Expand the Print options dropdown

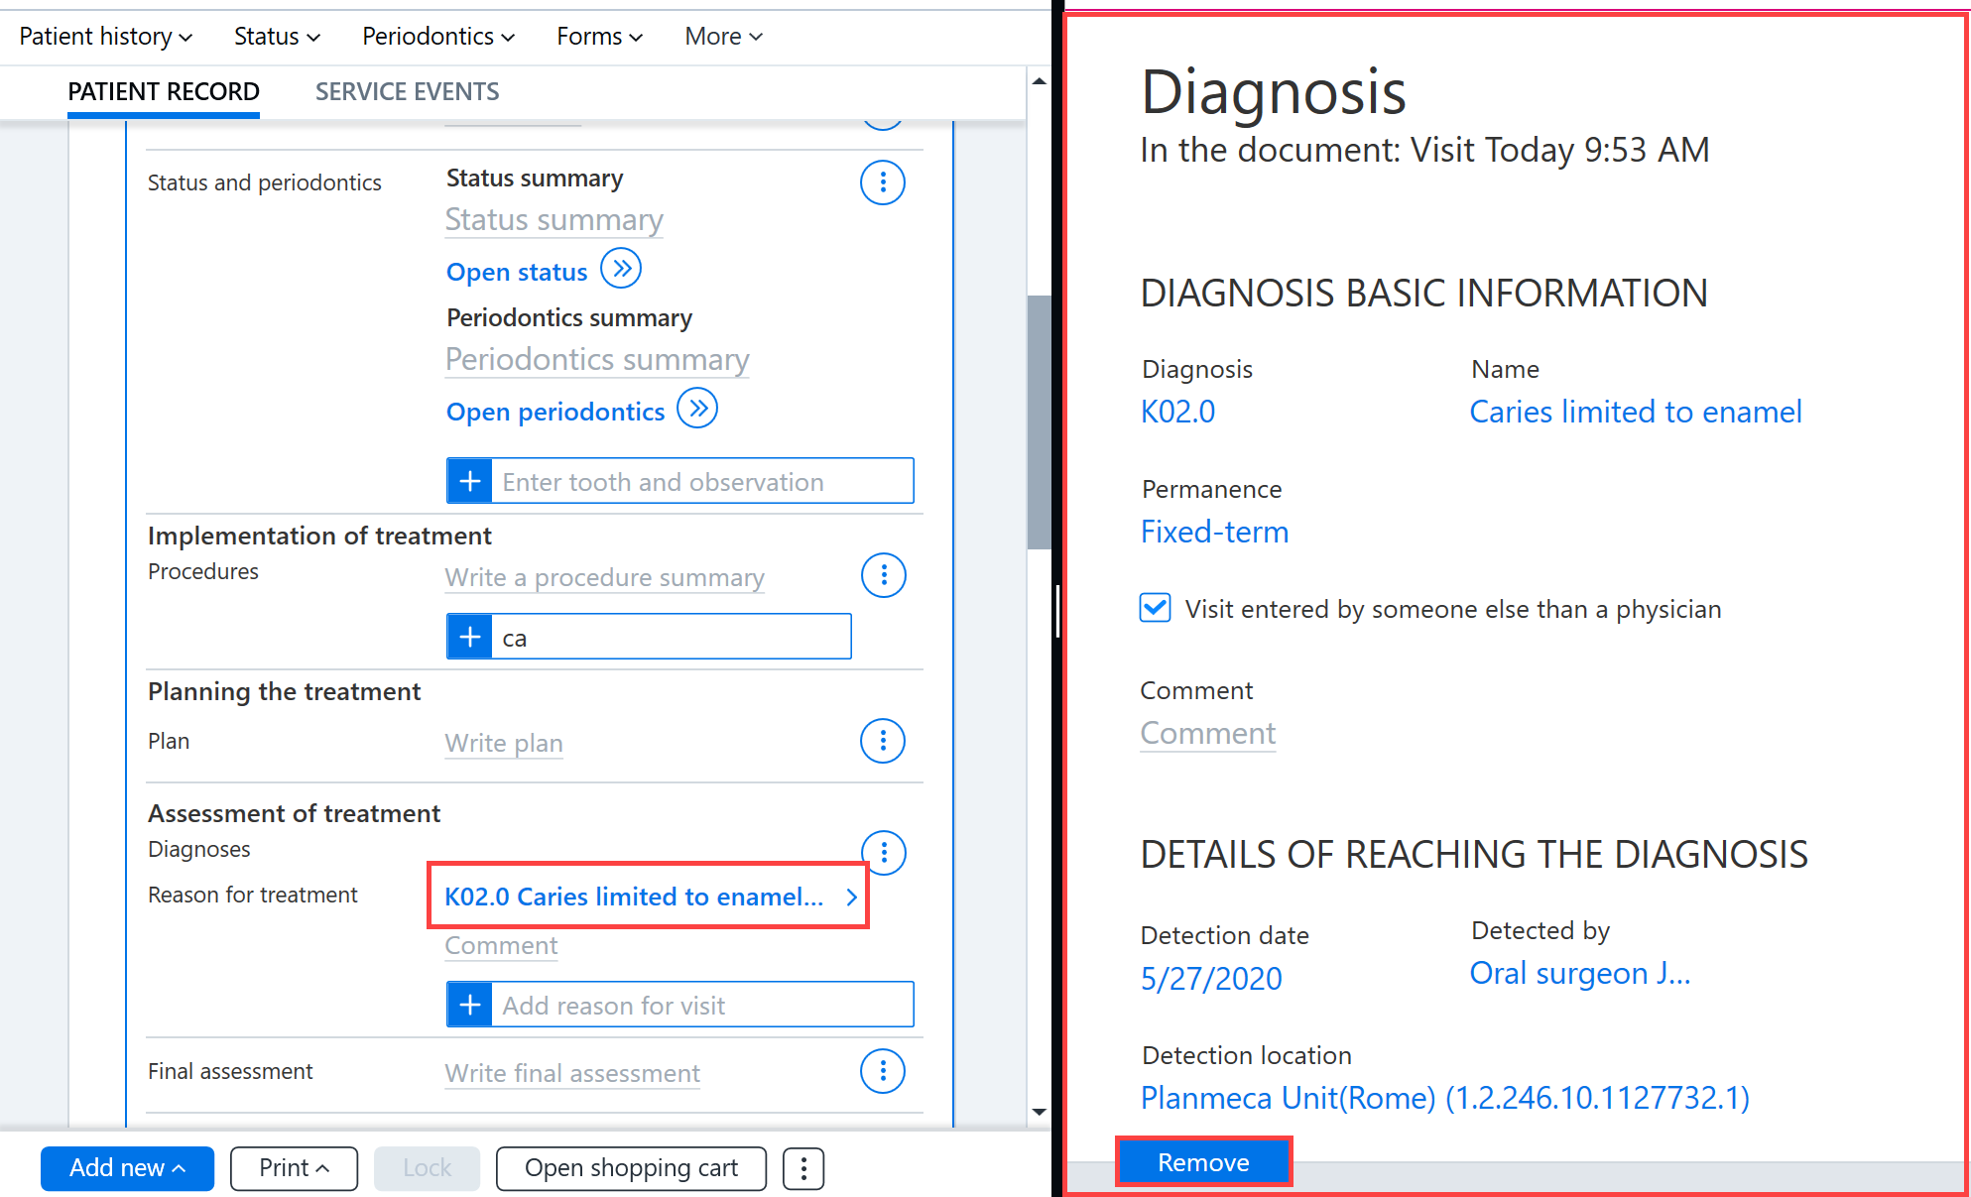click(x=294, y=1168)
